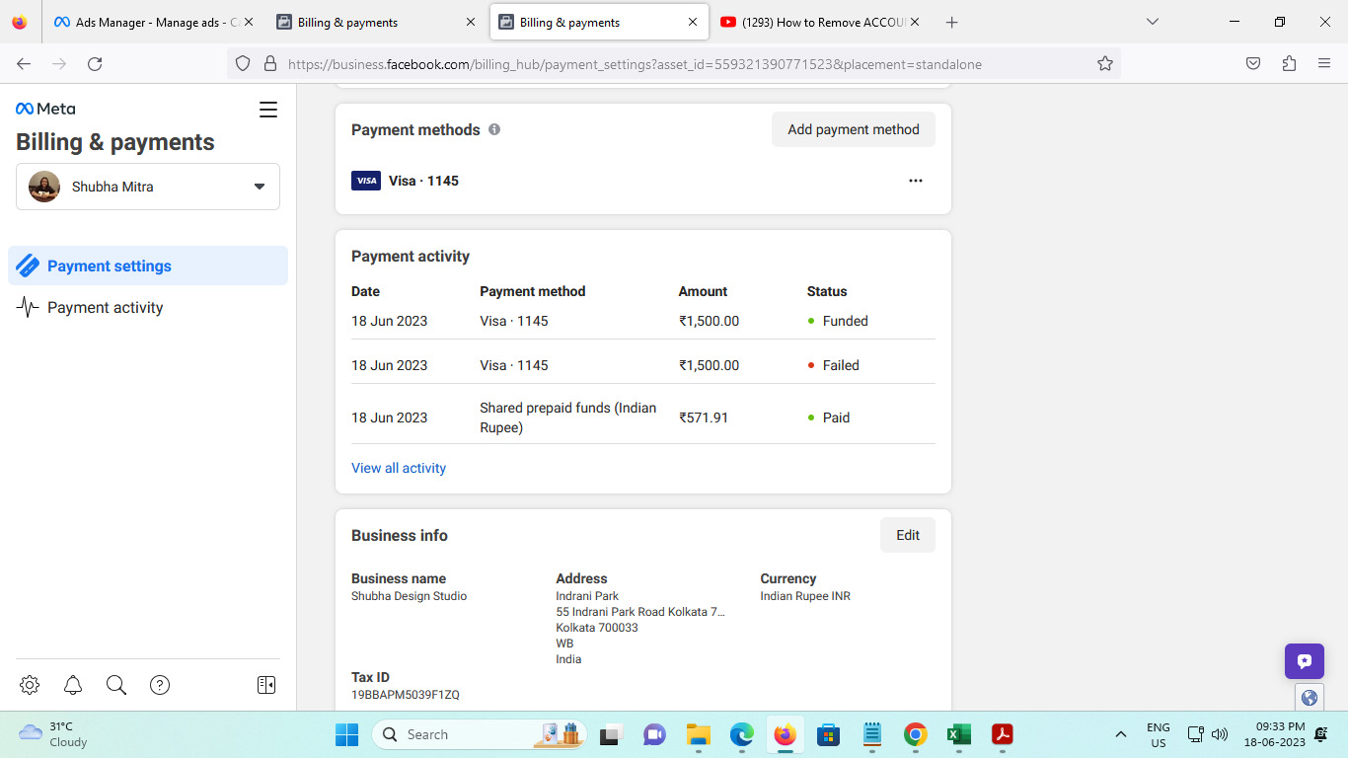Click the settings gear in sidebar
Screen dimensions: 1348x758
(30, 685)
